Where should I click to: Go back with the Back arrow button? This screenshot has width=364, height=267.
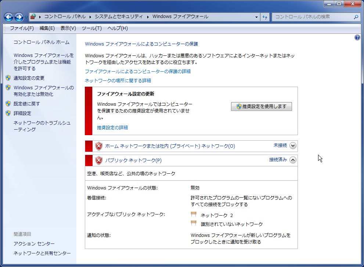8,17
